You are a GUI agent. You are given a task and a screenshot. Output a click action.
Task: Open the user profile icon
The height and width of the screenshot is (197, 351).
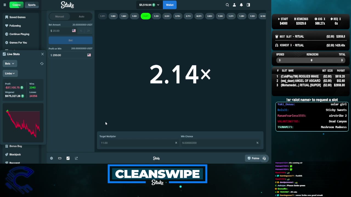click(234, 5)
